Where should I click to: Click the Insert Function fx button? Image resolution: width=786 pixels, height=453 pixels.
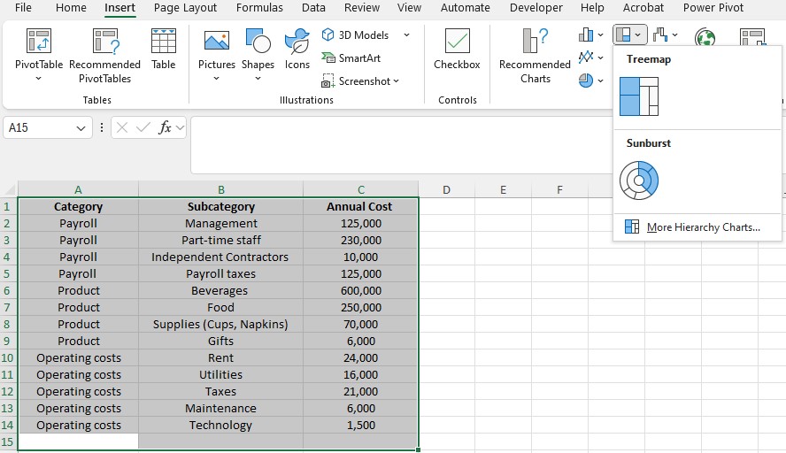(165, 127)
